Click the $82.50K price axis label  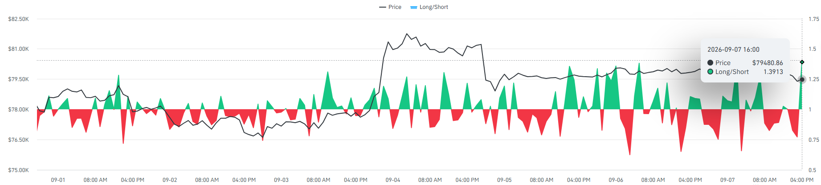(18, 19)
